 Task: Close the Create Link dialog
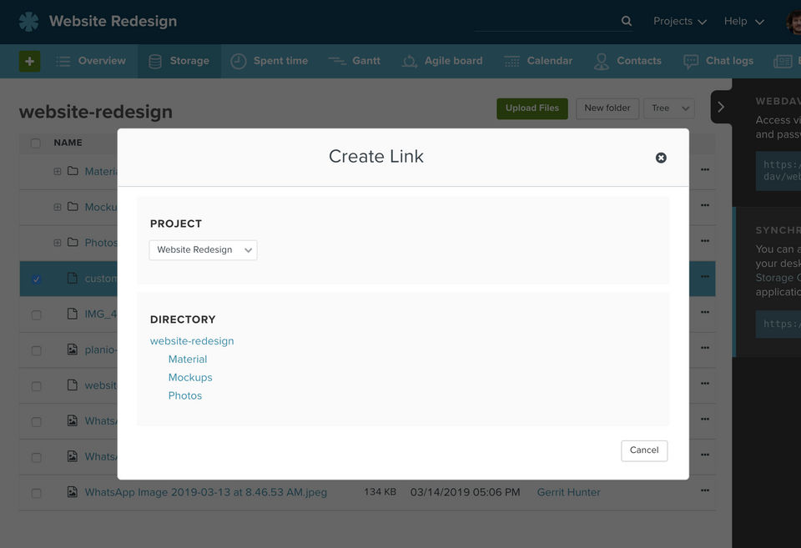pos(661,158)
